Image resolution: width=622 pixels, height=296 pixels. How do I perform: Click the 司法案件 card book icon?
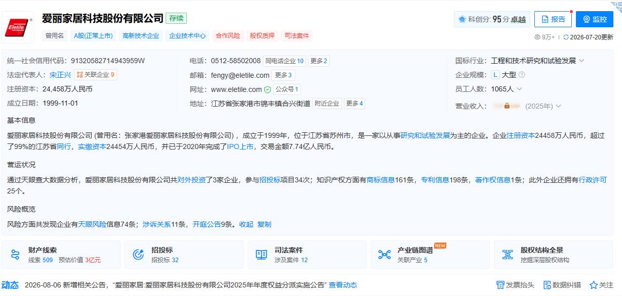click(261, 254)
